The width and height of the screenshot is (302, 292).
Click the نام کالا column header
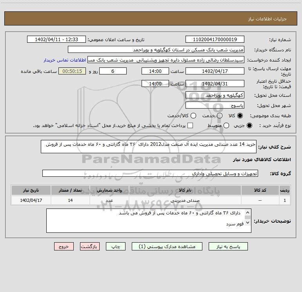pos(185,190)
